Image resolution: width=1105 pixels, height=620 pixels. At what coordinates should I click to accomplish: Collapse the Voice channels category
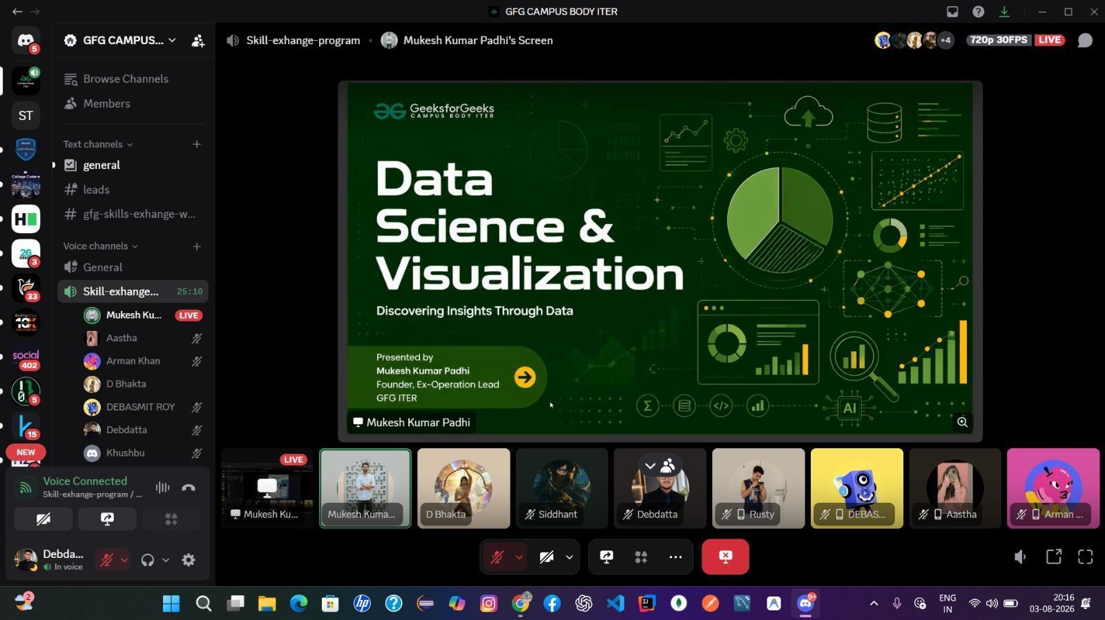coord(101,246)
